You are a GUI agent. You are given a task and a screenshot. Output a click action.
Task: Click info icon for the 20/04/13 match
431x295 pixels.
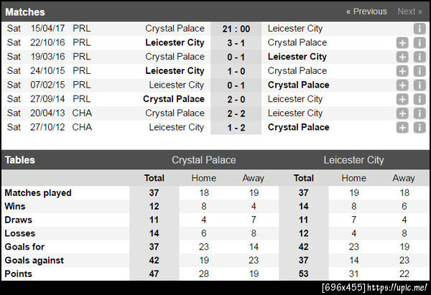[x=419, y=113]
